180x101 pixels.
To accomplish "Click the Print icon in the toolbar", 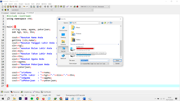I will pyautogui.click(x=20, y=7).
